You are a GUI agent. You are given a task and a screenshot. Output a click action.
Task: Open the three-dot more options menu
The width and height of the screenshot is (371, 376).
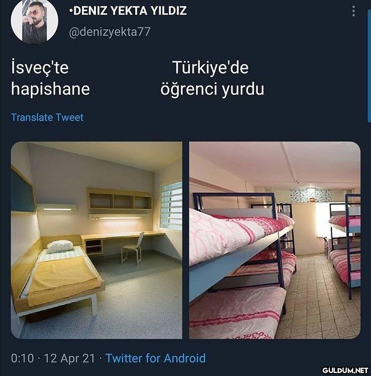353,11
